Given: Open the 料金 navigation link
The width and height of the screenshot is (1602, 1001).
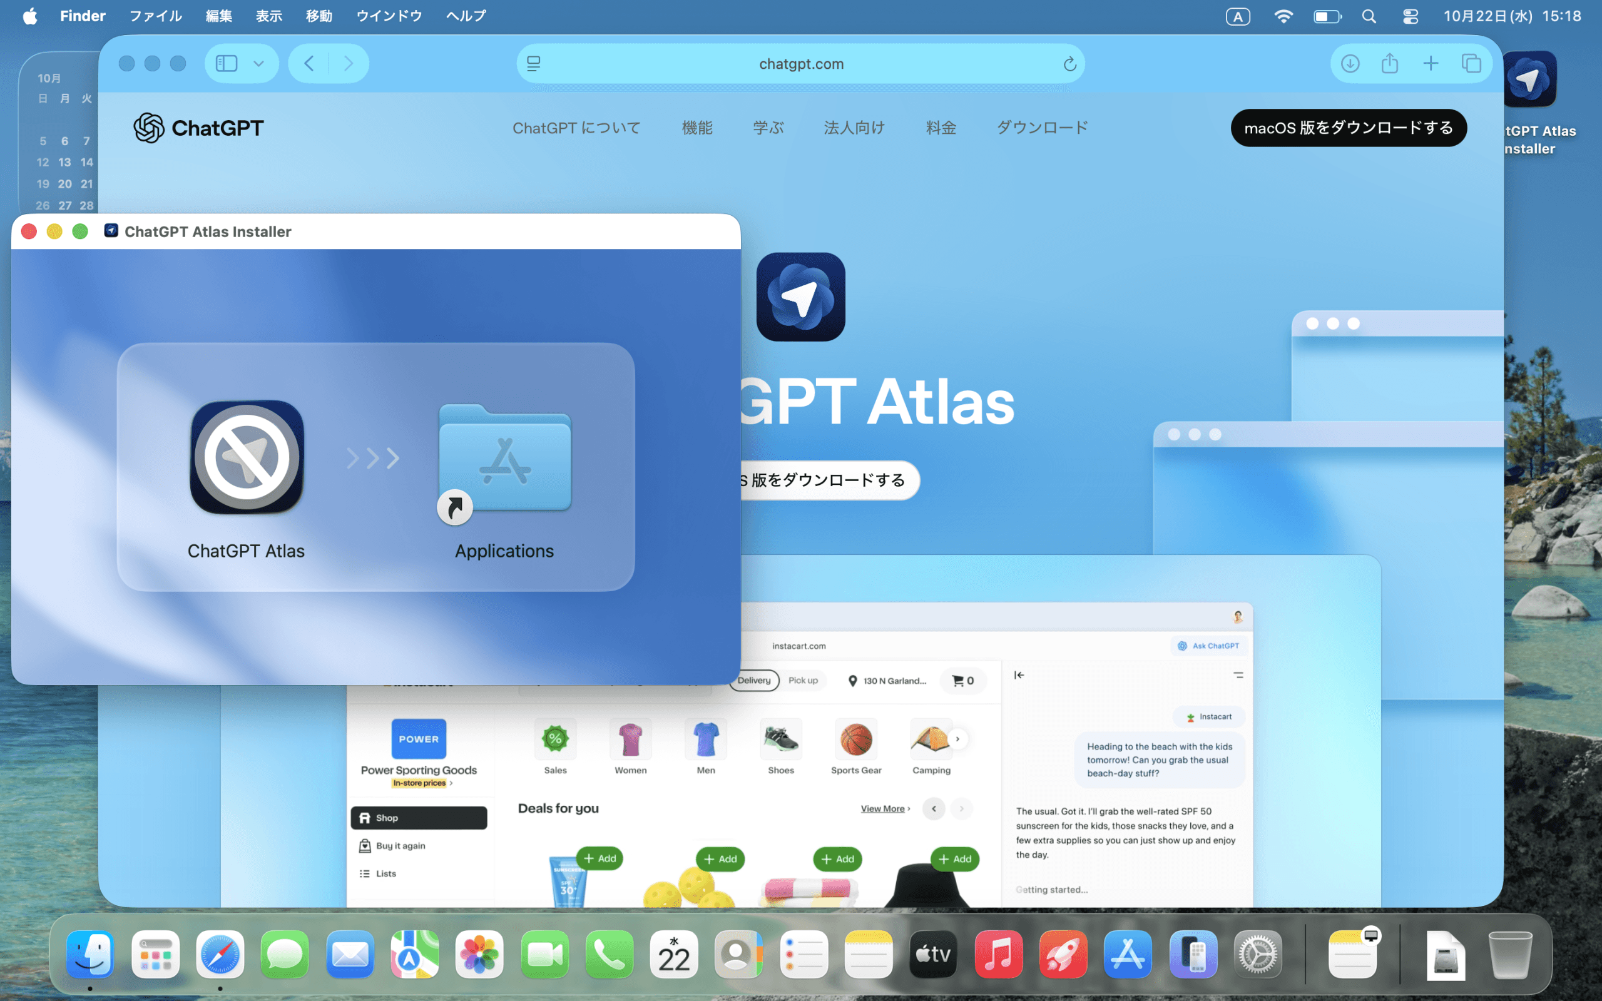Looking at the screenshot, I should 941,128.
